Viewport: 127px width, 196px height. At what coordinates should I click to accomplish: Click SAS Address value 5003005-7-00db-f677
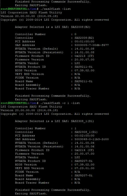pos(92,45)
